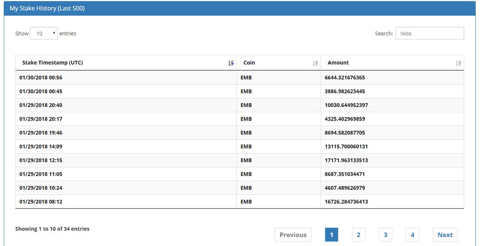Click the Coin column sort arrows
The height and width of the screenshot is (246, 494).
(x=315, y=63)
